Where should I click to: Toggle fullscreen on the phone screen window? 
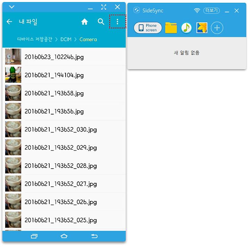tap(103, 7)
